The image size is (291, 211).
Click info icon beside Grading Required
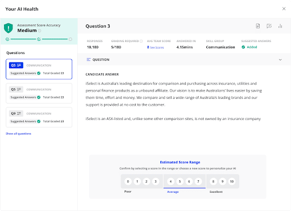pos(141,41)
